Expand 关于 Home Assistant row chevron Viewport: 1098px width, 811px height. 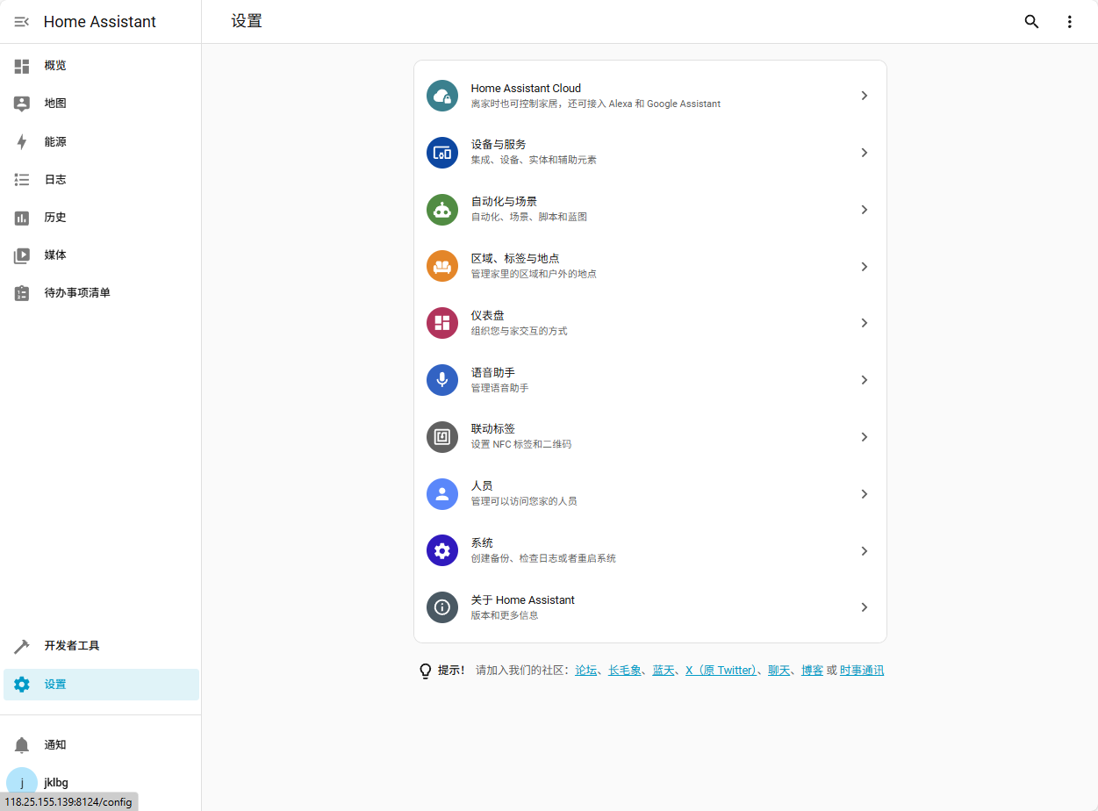coord(864,607)
